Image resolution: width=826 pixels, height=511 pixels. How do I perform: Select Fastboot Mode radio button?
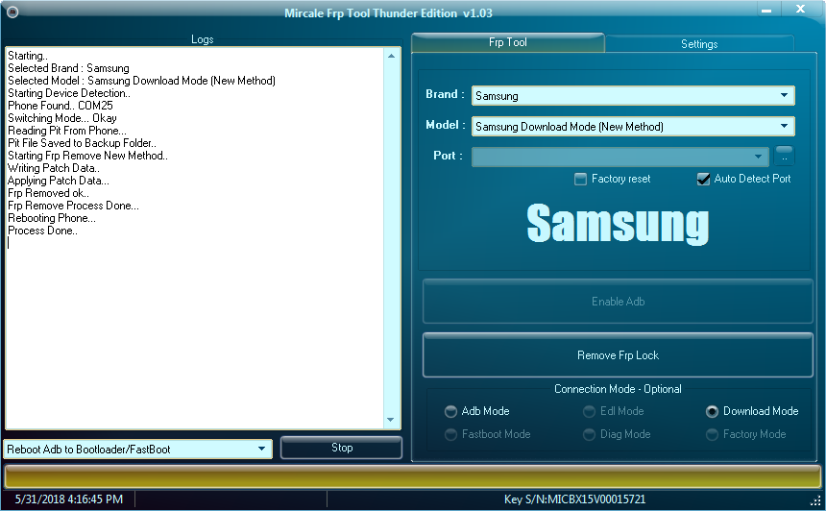(x=450, y=434)
